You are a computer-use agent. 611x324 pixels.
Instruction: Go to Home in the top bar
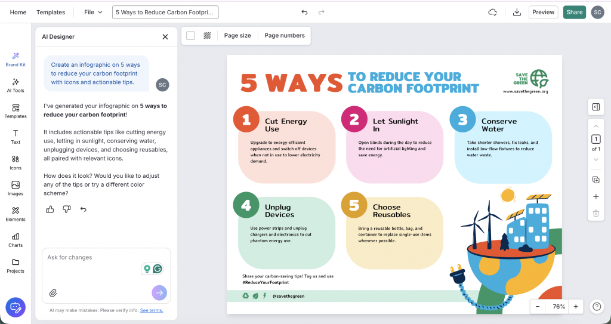(x=18, y=12)
